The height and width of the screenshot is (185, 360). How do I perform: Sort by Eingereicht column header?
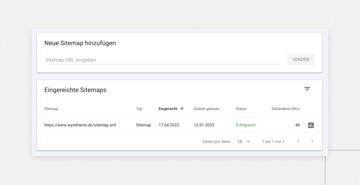click(x=168, y=109)
